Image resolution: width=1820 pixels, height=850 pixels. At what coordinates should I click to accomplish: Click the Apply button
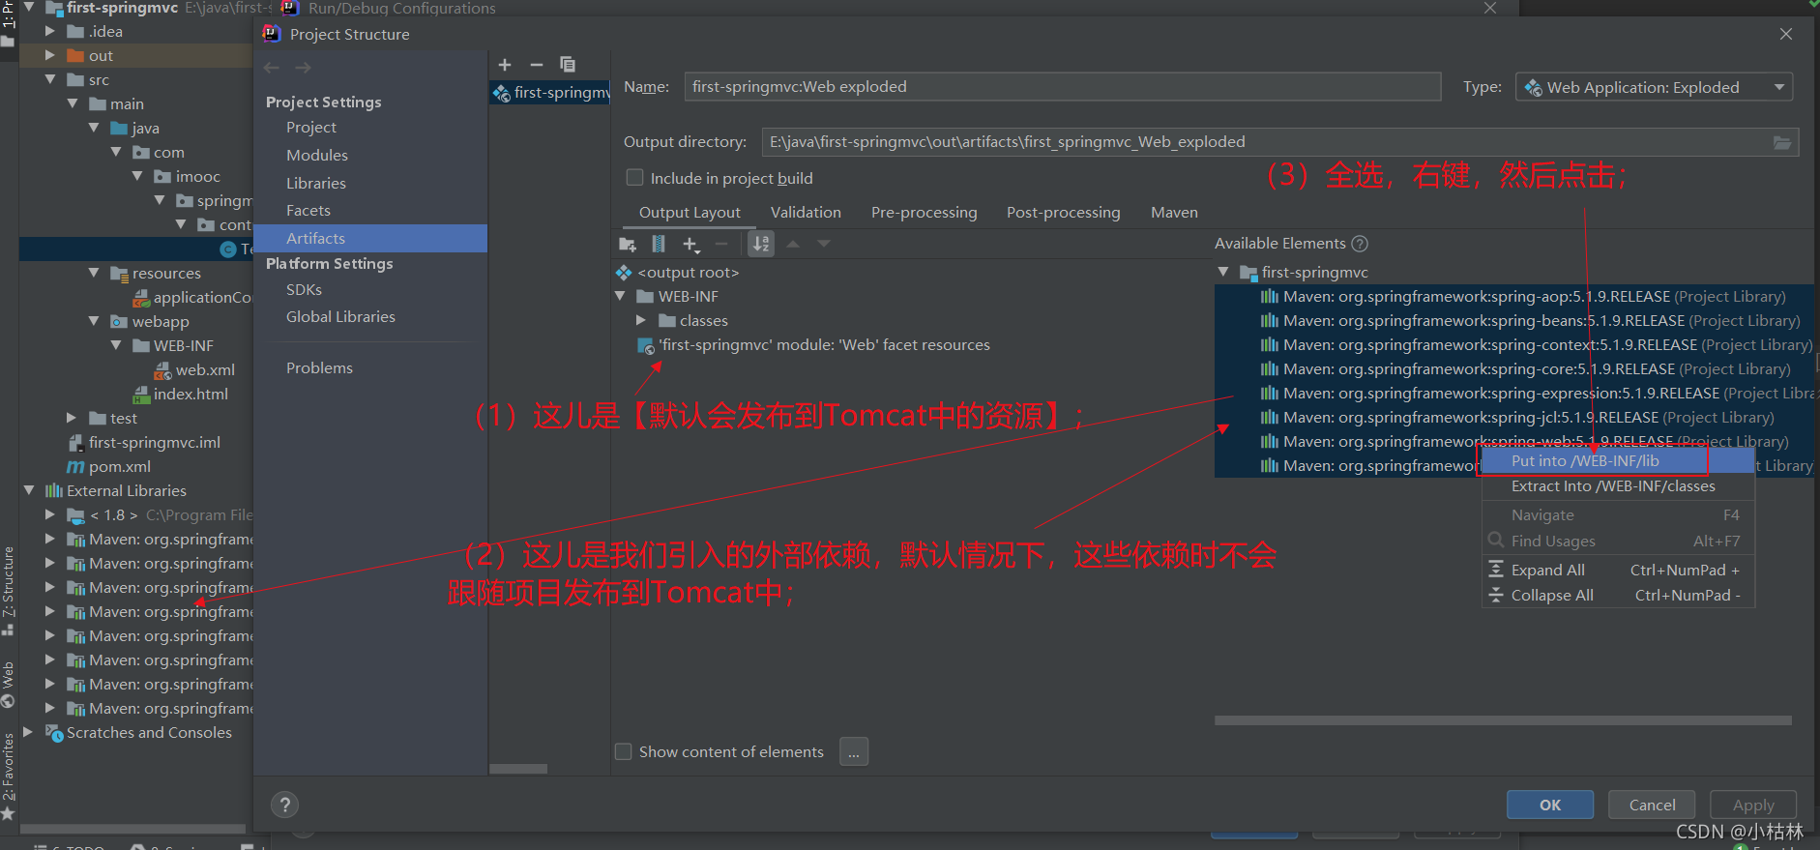(x=1753, y=805)
